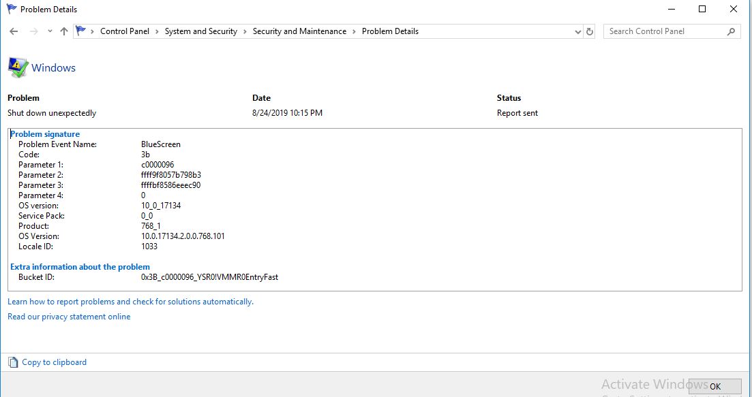Click the clipboard icon beside Copy to clipboard

[x=14, y=362]
